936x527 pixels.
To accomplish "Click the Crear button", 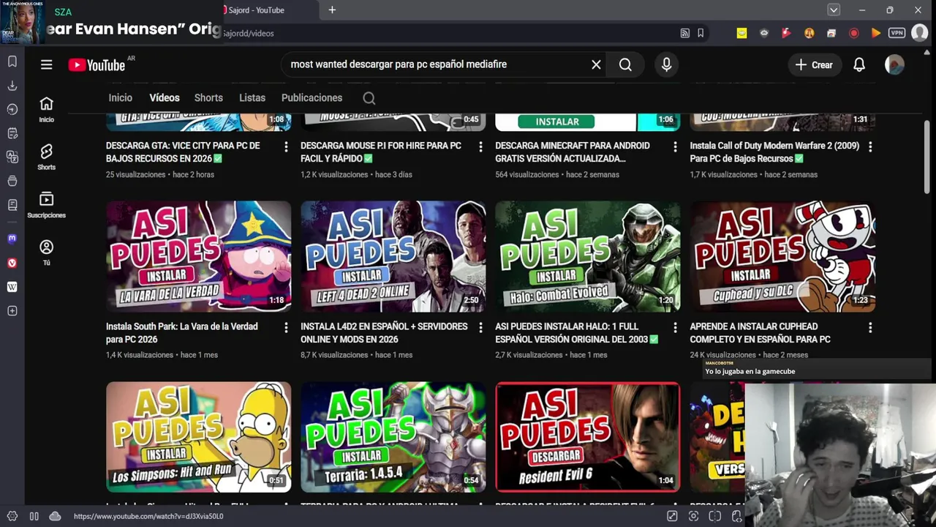I will point(814,64).
